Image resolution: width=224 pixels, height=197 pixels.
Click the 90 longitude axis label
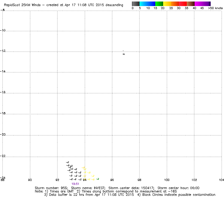click(30, 180)
